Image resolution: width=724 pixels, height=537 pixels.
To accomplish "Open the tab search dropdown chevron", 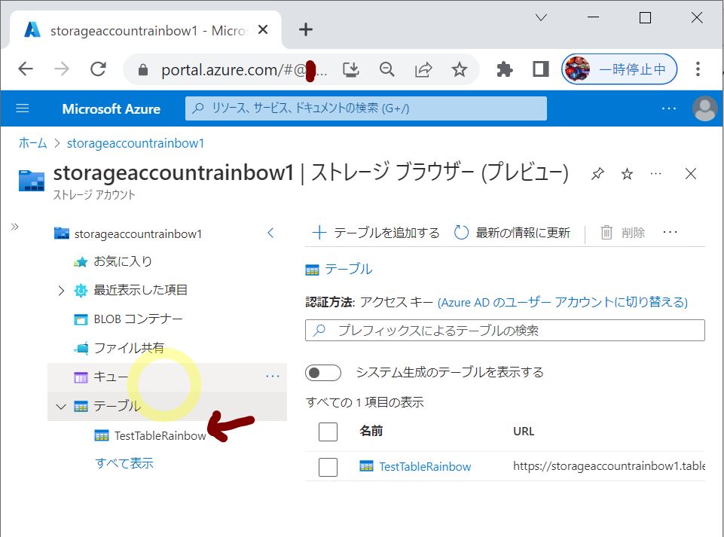I will click(541, 17).
